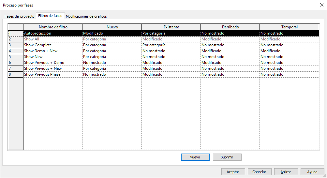The image size is (327, 178).
Task: Open Temporal dropdown for Show New row
Action: (289, 57)
